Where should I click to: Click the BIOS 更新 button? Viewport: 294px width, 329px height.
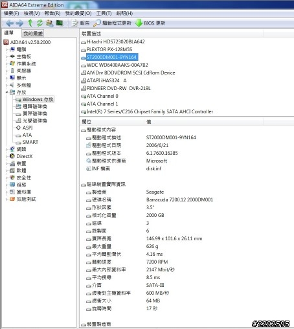pyautogui.click(x=150, y=23)
